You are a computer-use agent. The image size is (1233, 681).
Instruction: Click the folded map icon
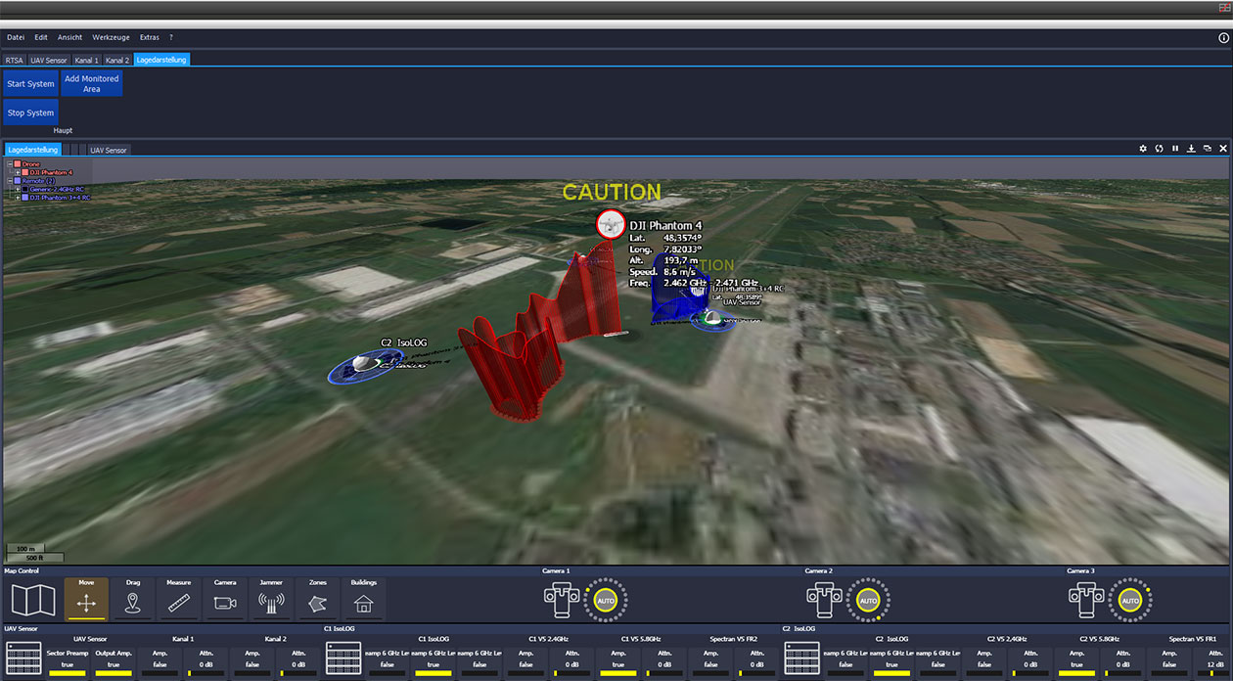[x=32, y=600]
